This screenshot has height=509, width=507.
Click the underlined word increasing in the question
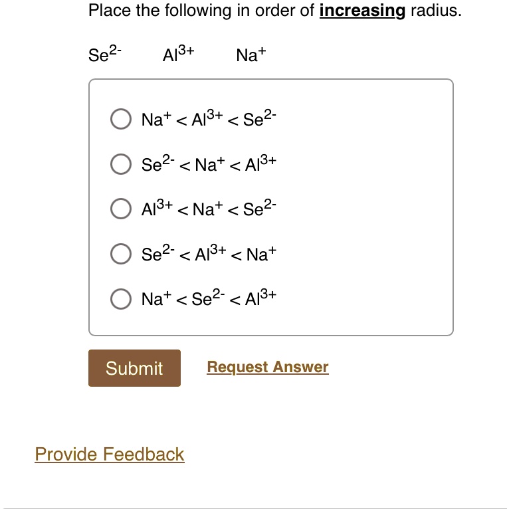tap(362, 11)
